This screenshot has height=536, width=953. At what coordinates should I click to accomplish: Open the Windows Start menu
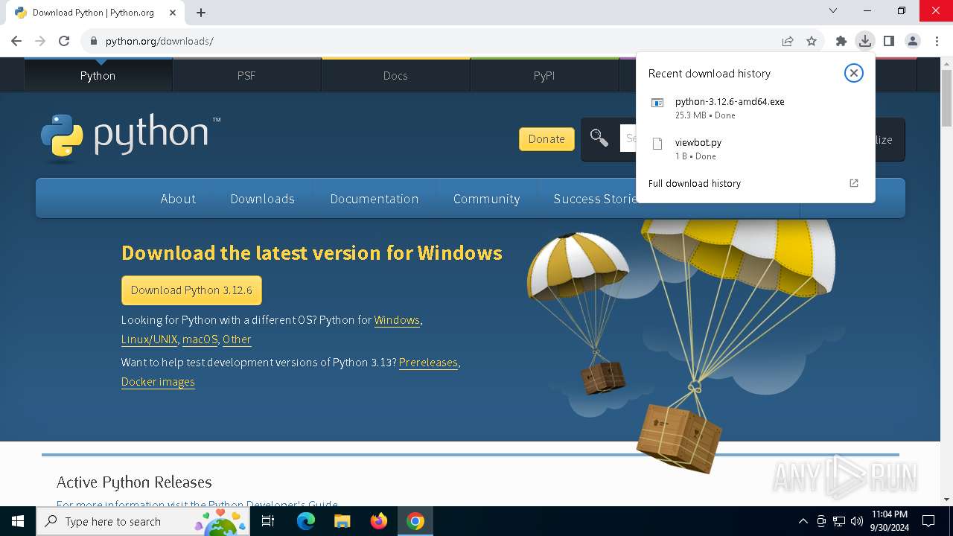pos(18,521)
